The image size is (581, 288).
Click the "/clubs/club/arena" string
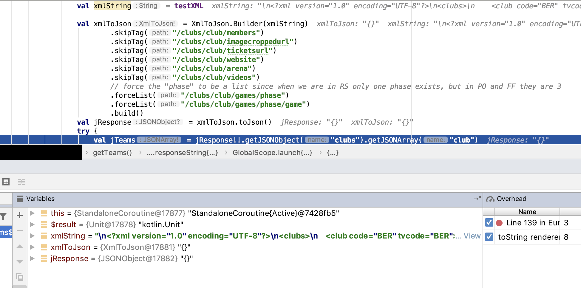click(x=212, y=68)
